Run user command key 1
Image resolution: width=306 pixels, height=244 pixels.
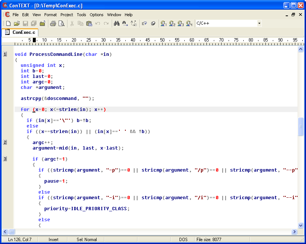163,24
